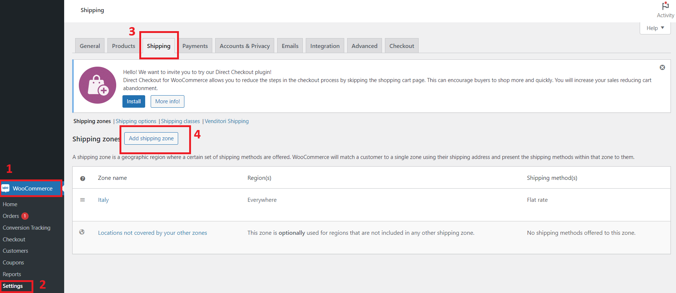Click the Orders pending count badge

(x=25, y=216)
